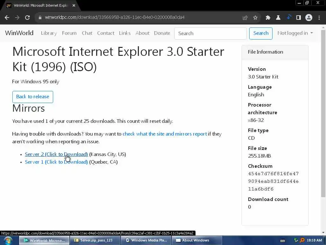Click the browser forward arrow
The height and width of the screenshot is (245, 326).
(x=17, y=18)
